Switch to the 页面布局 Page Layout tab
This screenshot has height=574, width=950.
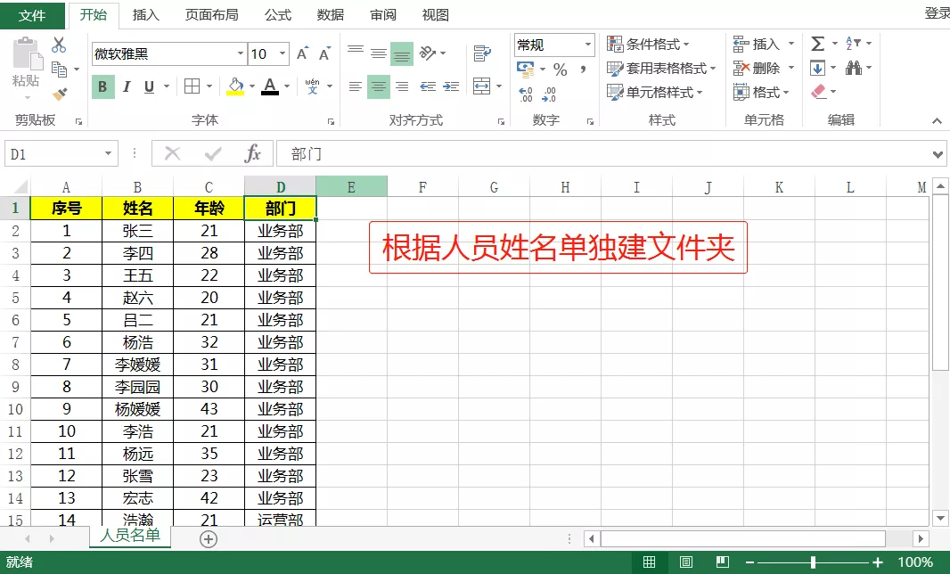211,15
